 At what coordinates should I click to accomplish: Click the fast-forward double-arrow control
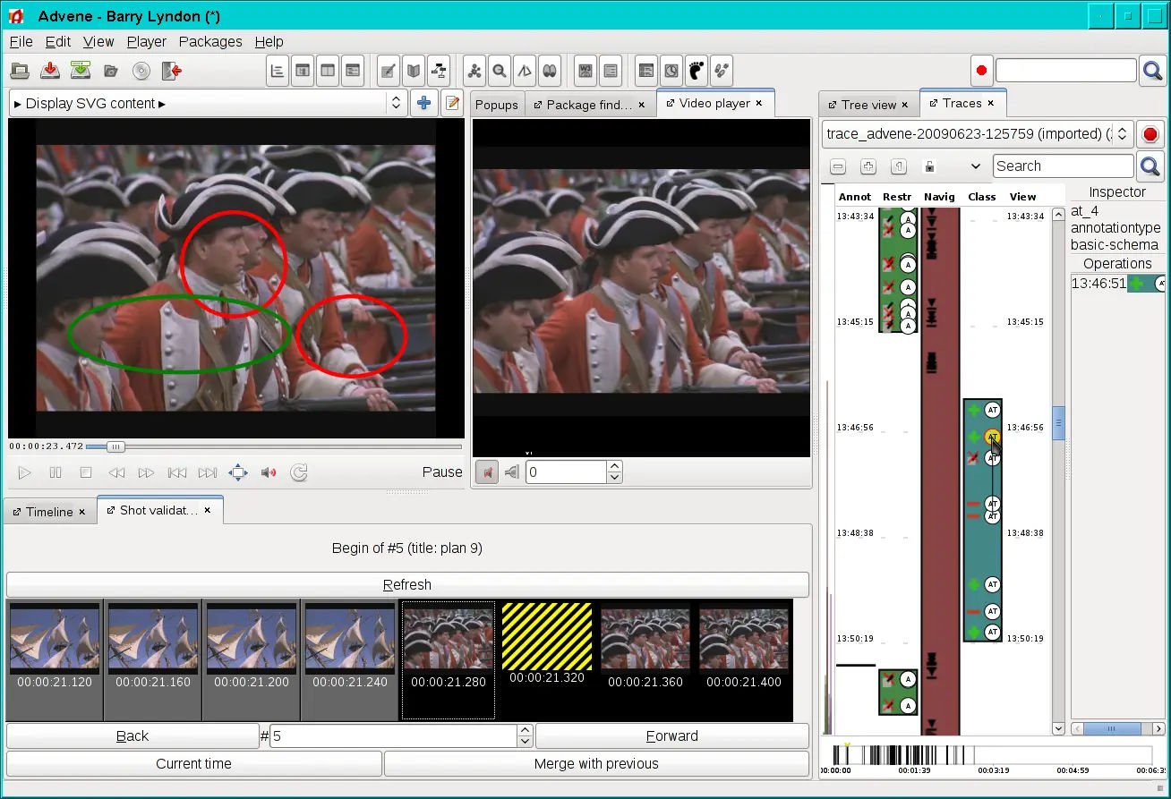pyautogui.click(x=147, y=472)
